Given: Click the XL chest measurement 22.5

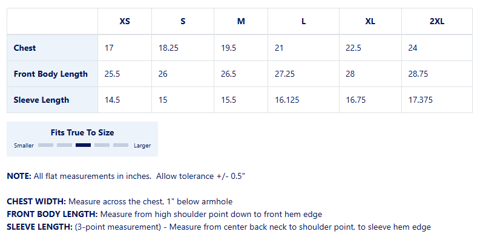Looking at the screenshot, I should 353,48.
